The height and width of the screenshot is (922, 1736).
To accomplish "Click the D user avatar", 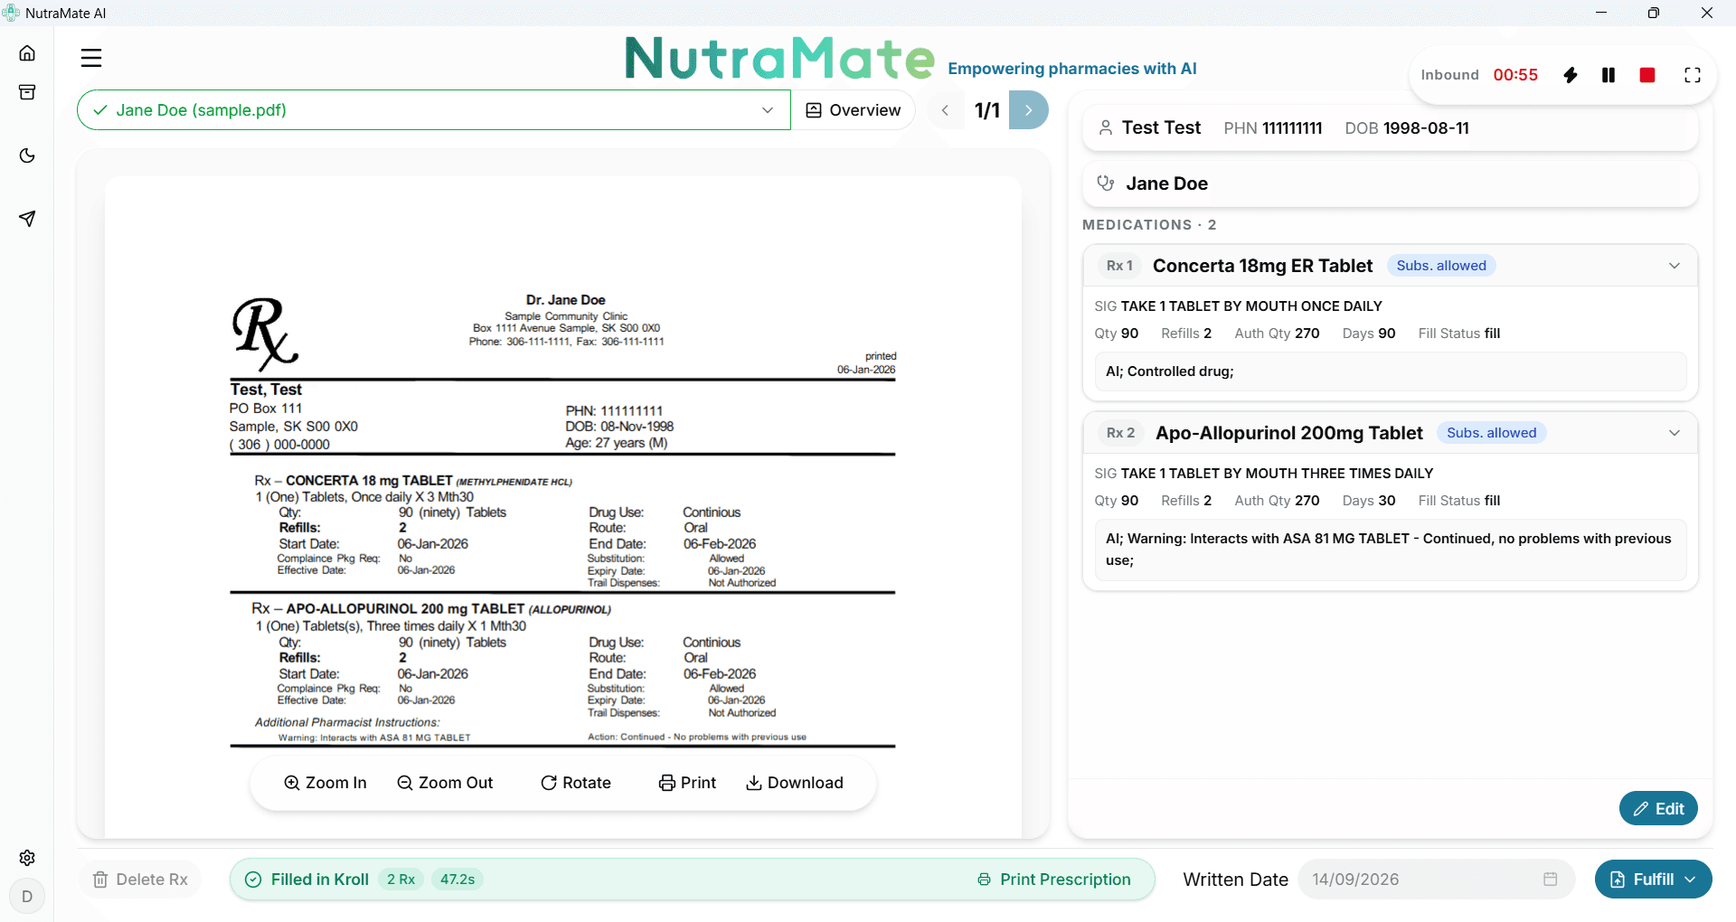I will tap(27, 897).
